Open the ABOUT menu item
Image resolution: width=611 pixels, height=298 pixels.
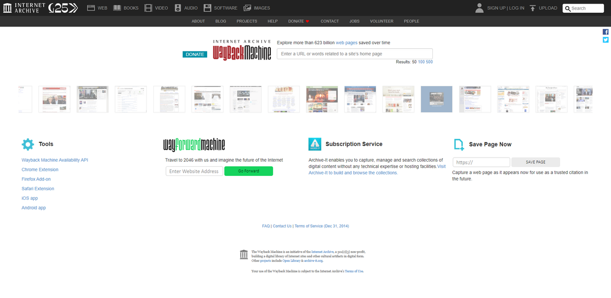point(198,21)
